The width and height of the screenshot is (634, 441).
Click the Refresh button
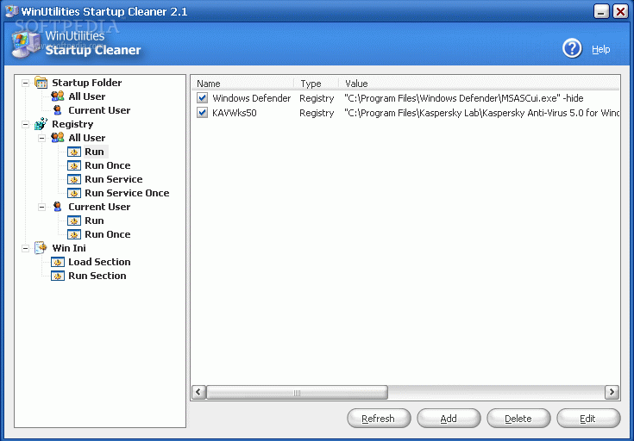(379, 419)
